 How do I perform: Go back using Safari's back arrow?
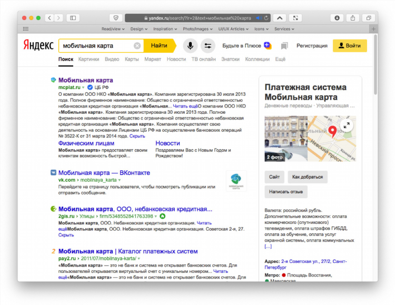point(50,18)
